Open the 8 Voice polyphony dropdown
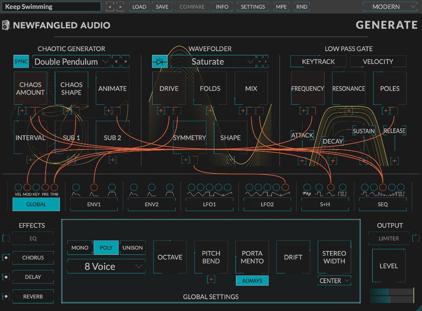422x311 pixels. [x=106, y=266]
